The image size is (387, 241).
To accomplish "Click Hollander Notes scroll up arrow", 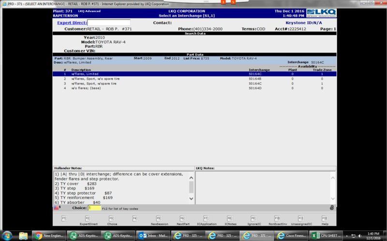I will coord(191,177).
